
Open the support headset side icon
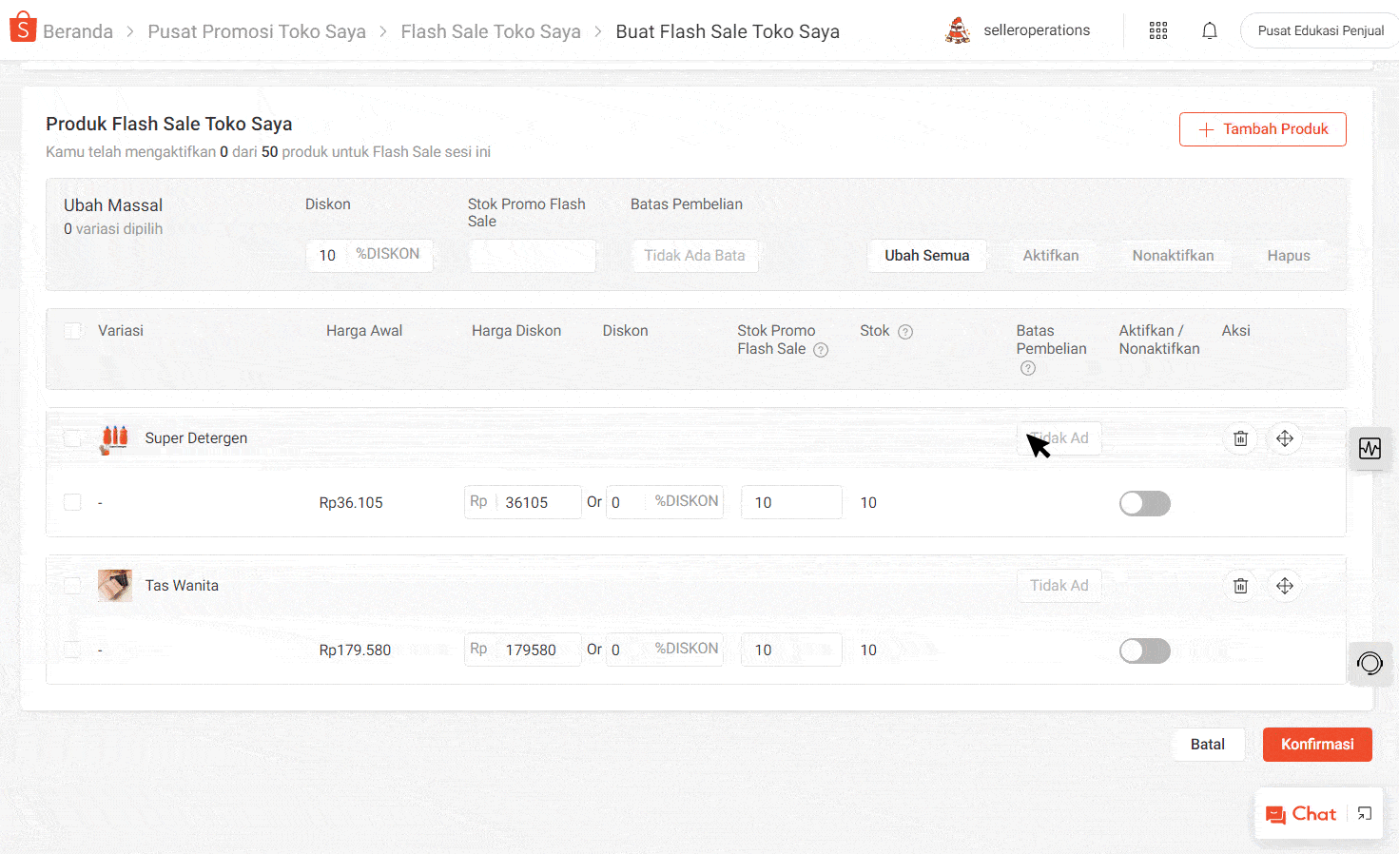(x=1370, y=663)
